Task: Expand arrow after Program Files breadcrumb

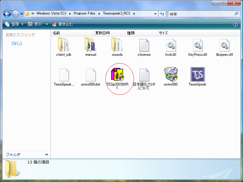Action: [99, 14]
